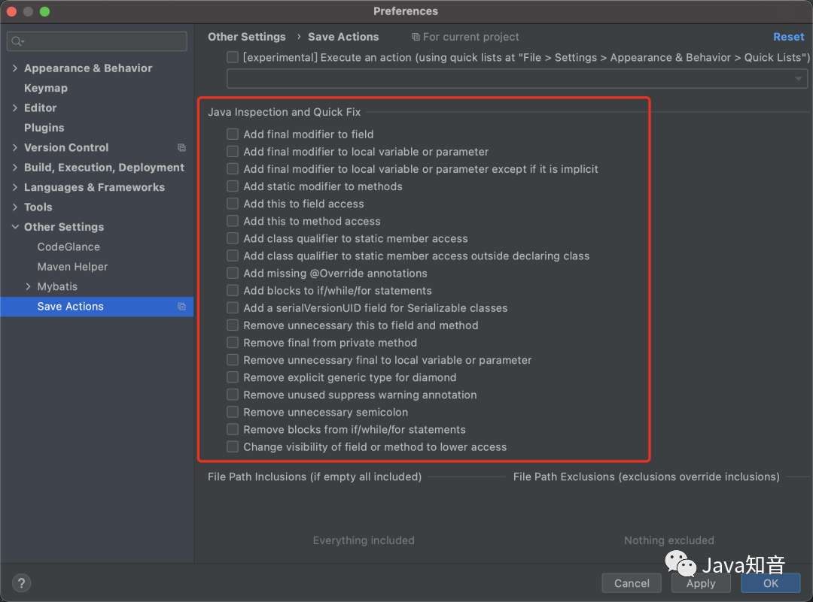
Task: Expand the Mybatis settings node
Action: [x=29, y=287]
